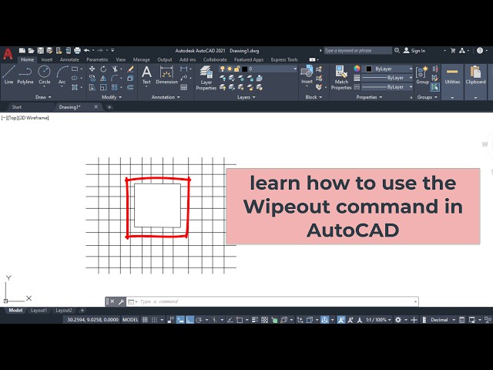Click the Hatch tool icon
The height and width of the screenshot is (370, 493).
(75, 87)
